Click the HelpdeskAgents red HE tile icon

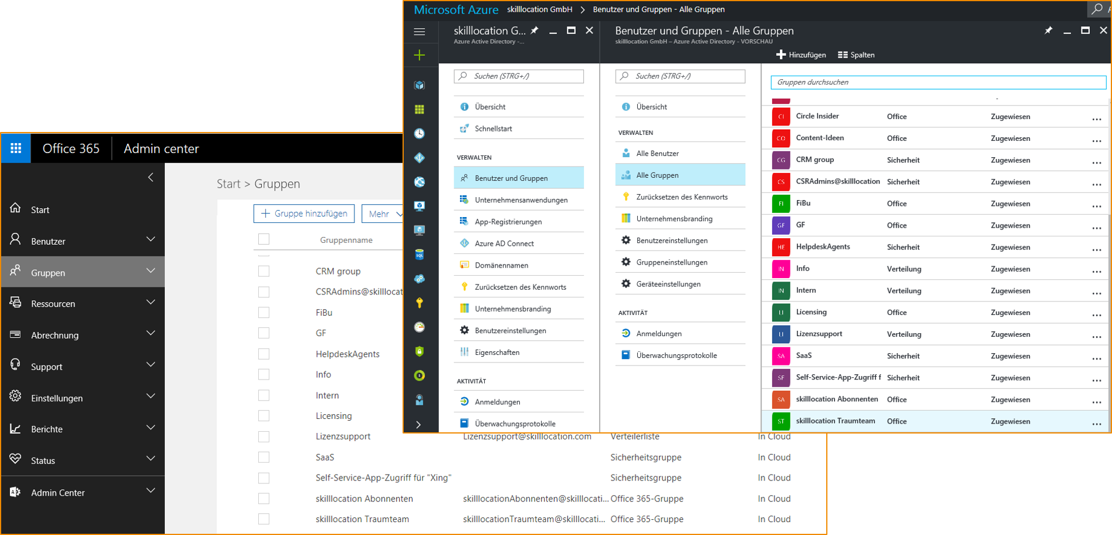click(781, 247)
